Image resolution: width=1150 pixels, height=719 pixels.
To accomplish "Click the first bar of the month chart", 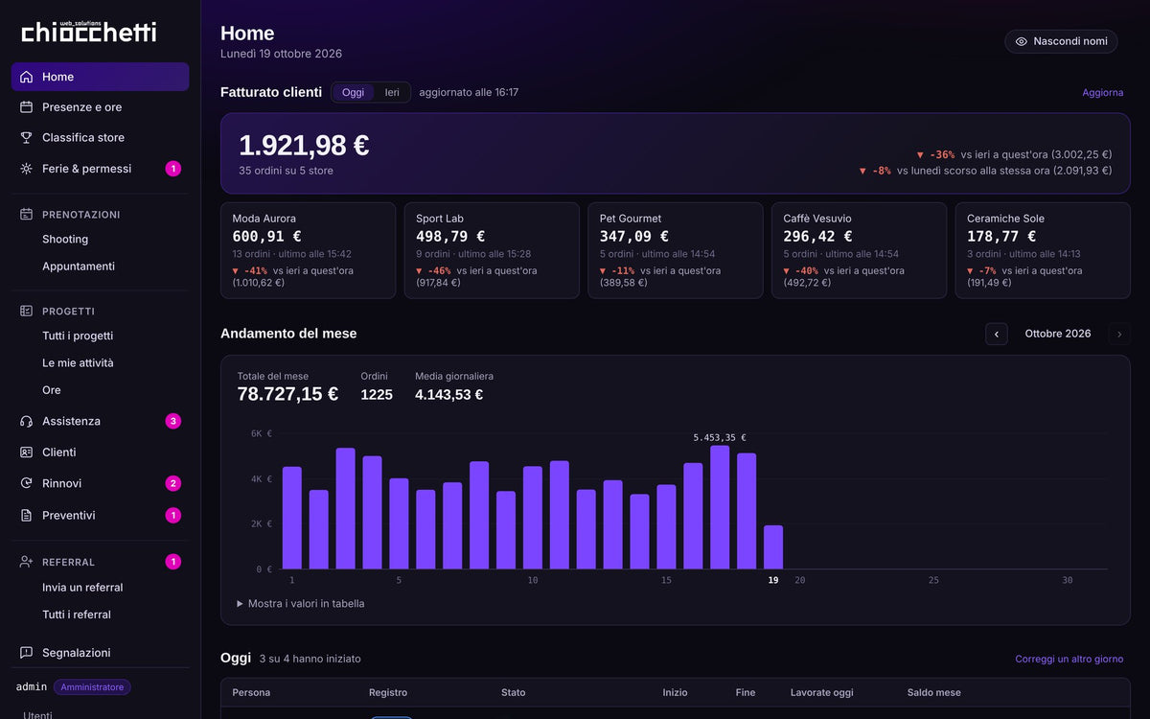I will pyautogui.click(x=291, y=518).
